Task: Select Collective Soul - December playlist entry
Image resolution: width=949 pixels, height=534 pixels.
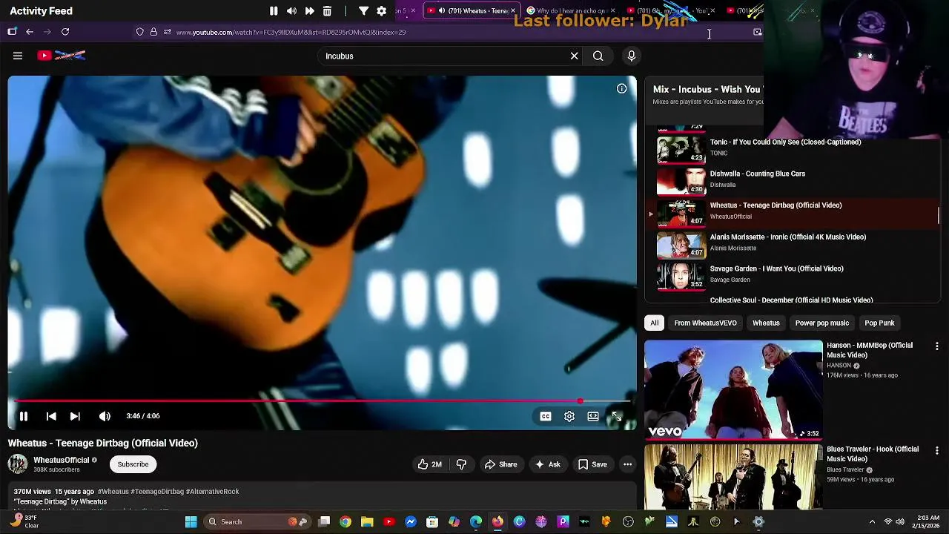Action: [x=791, y=300]
